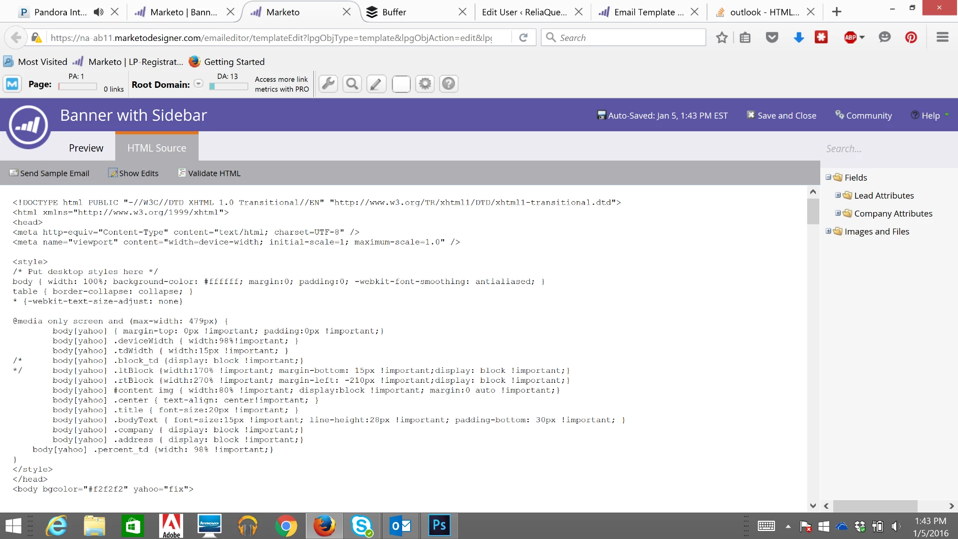Click the horizontal scrollbar in Fields panel
Viewport: 958px width, 539px height.
coord(875,506)
